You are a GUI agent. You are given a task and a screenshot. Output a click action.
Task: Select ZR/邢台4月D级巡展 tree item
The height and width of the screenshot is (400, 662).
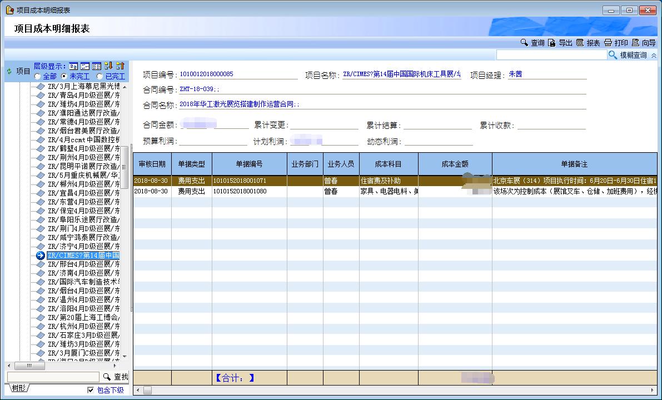83,264
